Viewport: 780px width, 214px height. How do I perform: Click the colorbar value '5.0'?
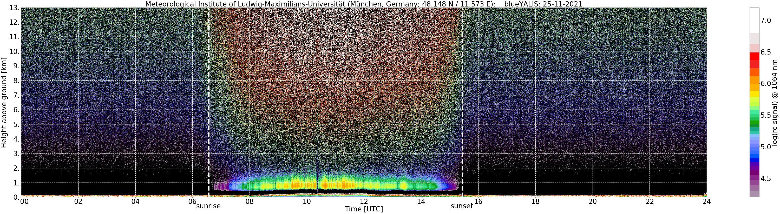pos(766,147)
